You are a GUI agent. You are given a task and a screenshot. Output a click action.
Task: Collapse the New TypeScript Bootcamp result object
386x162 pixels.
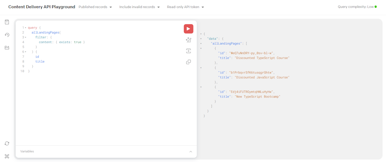click(201, 87)
